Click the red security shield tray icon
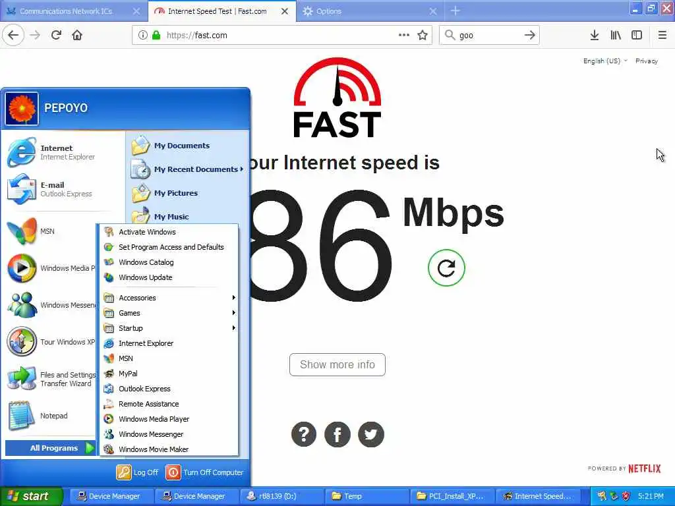 (x=626, y=496)
